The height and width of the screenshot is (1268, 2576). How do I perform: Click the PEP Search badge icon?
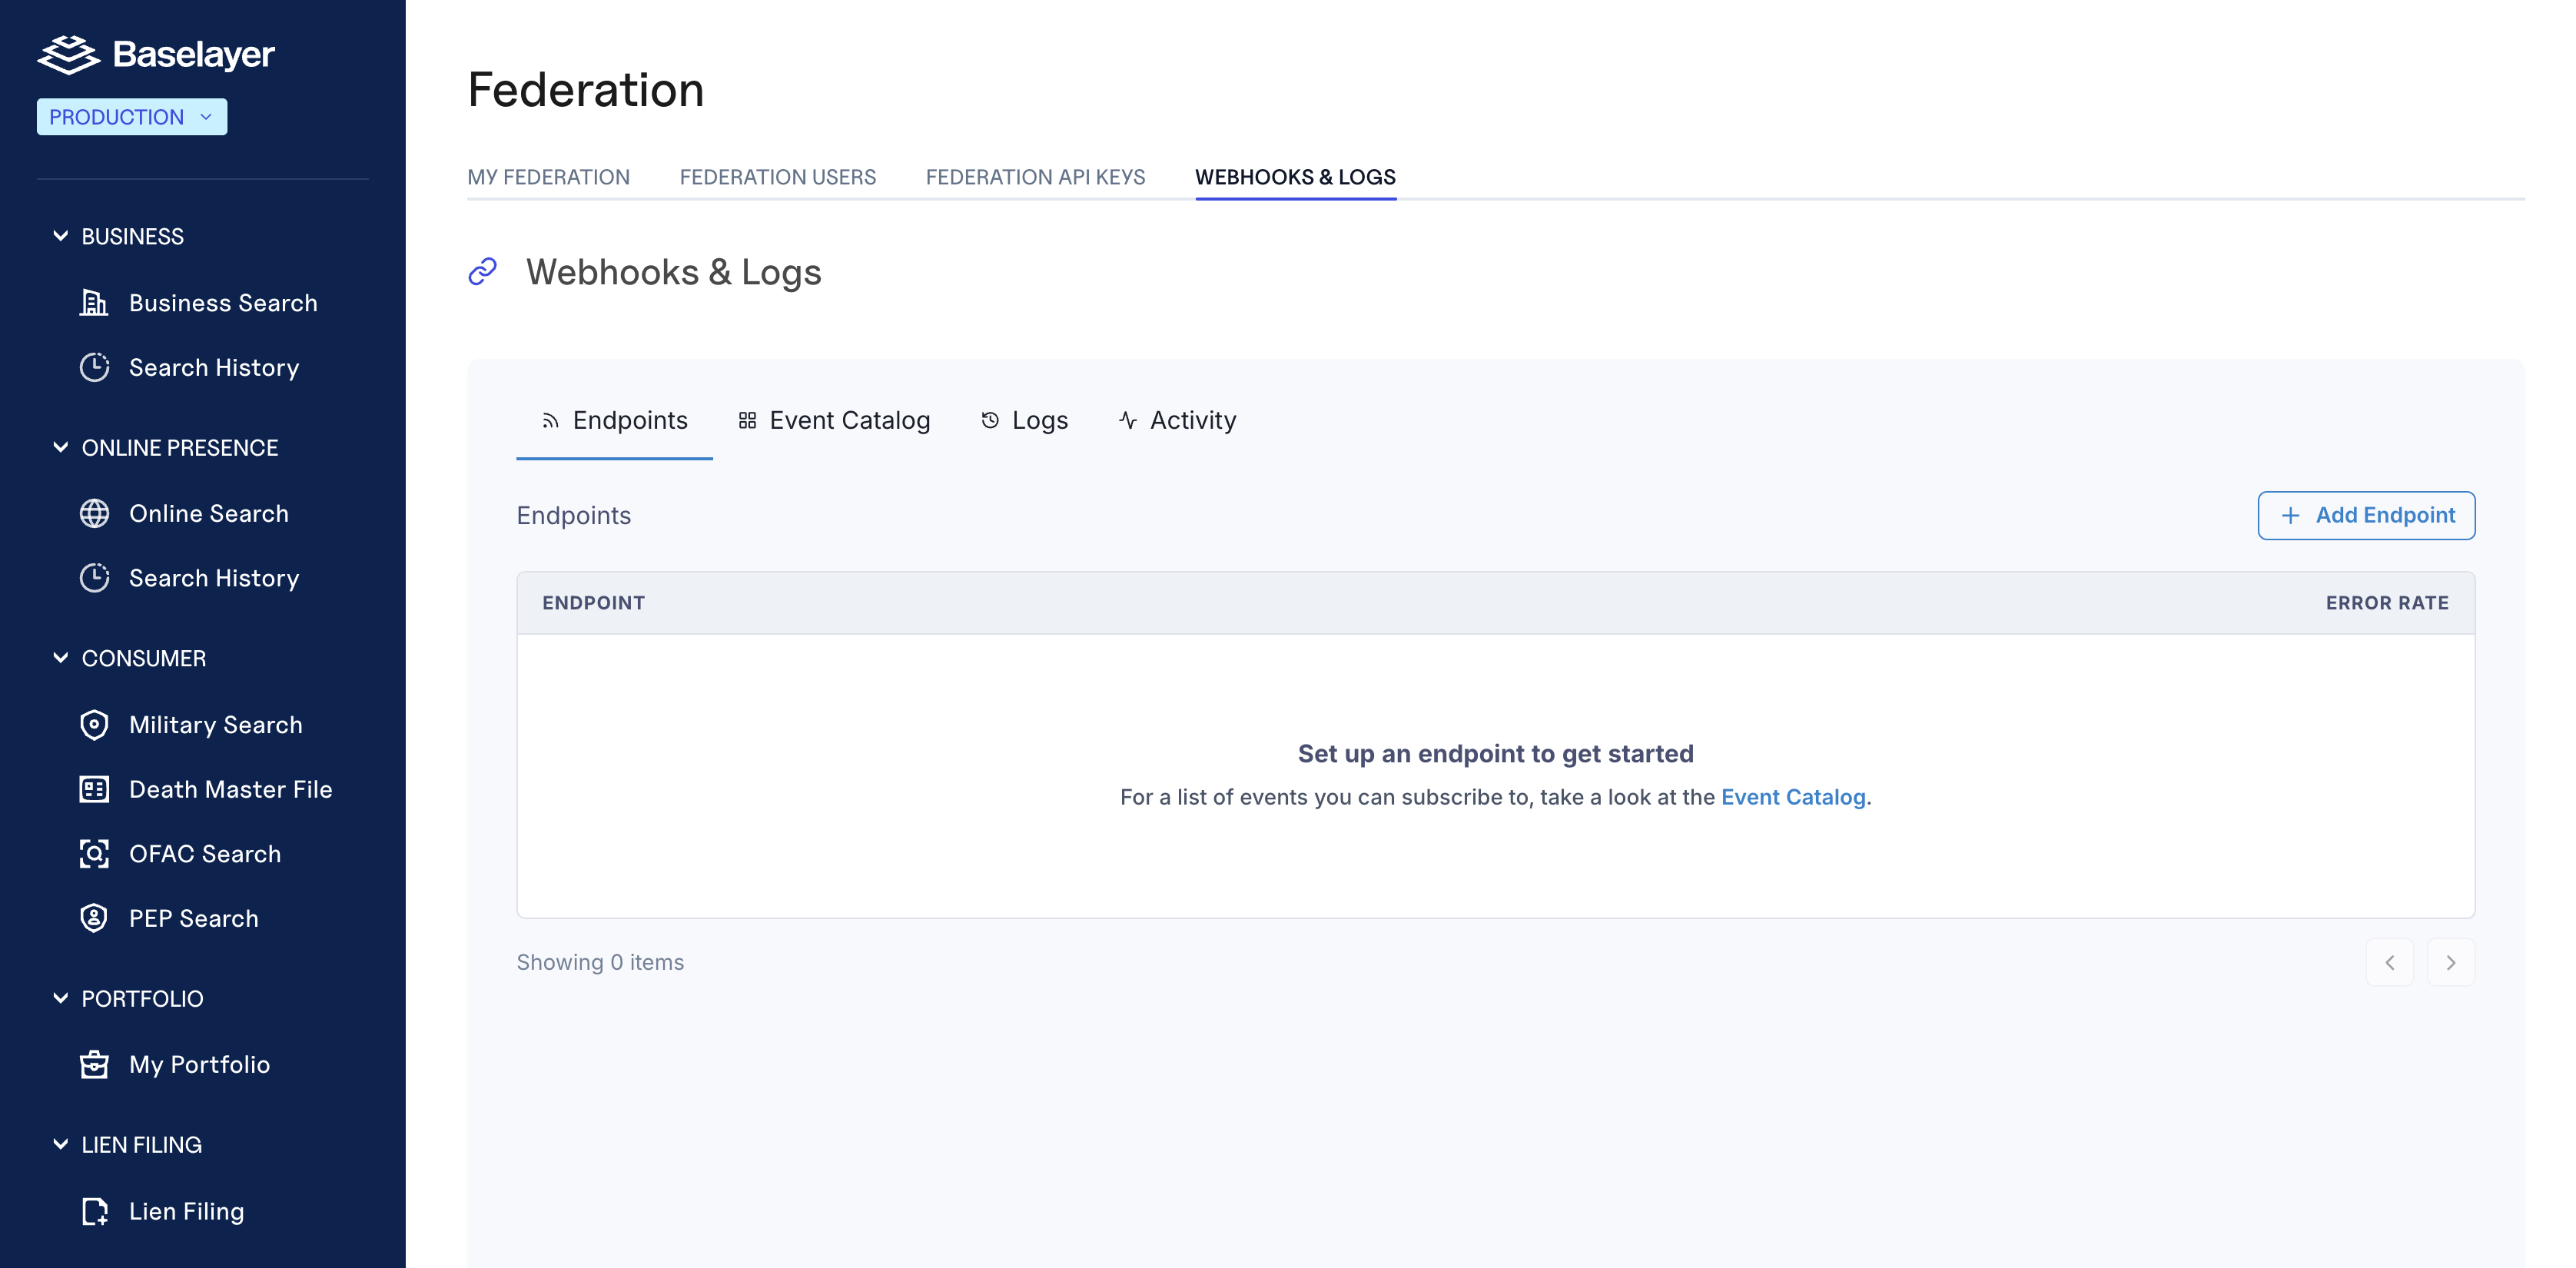(94, 918)
